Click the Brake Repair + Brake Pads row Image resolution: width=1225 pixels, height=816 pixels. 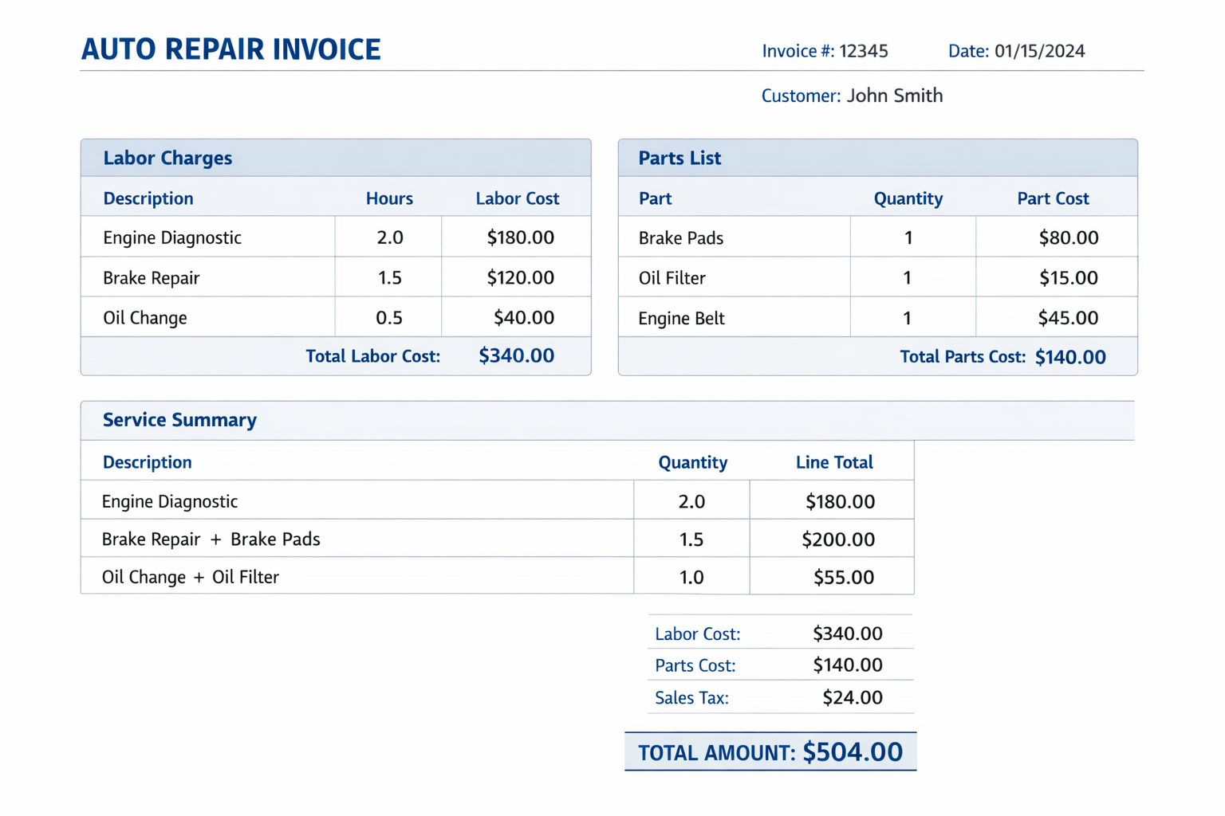(211, 539)
